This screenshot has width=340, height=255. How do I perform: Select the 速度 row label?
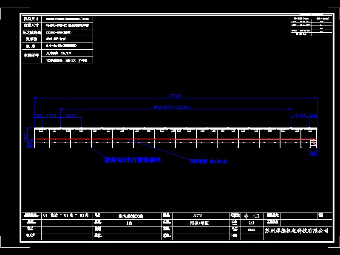(x=31, y=46)
